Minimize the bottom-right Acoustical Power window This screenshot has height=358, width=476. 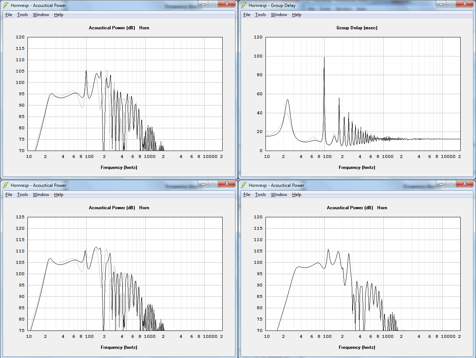coord(441,184)
